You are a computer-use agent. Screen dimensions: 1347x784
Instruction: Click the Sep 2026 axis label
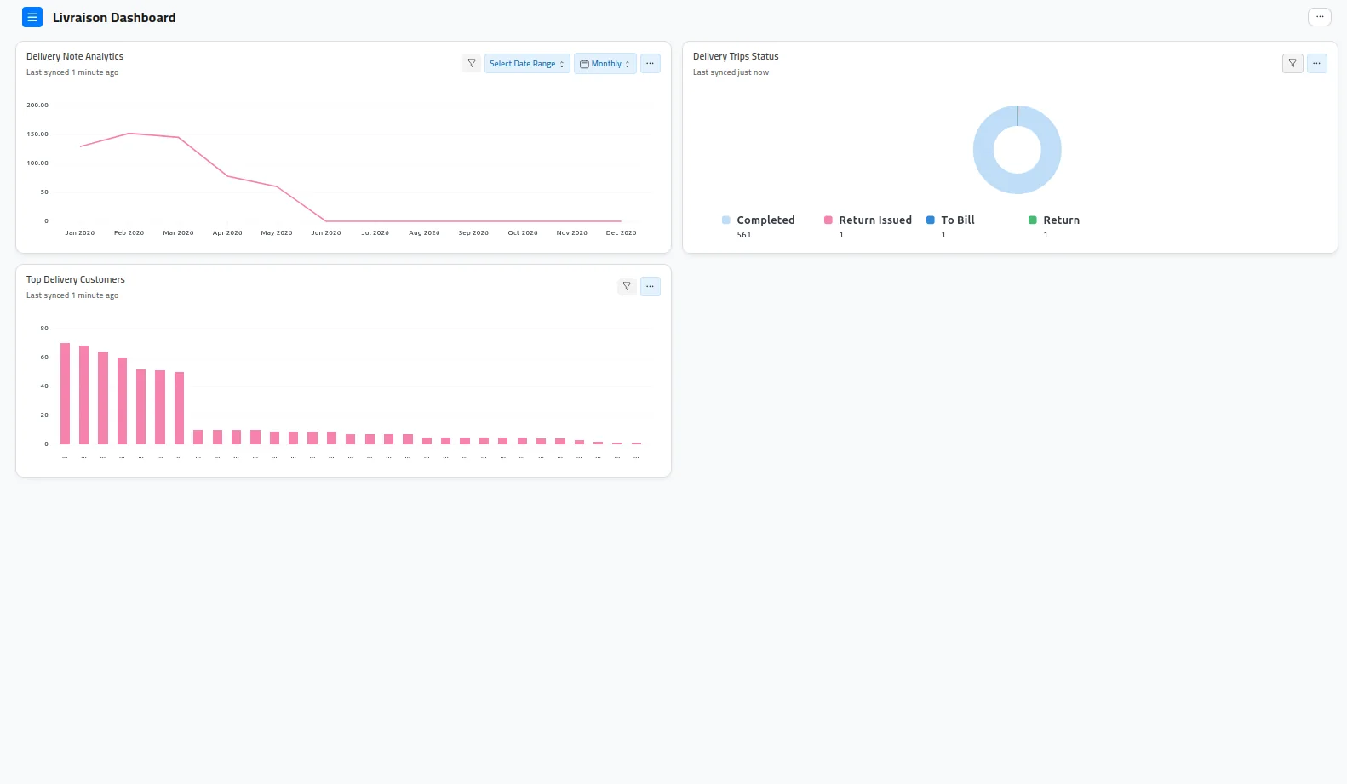[473, 232]
